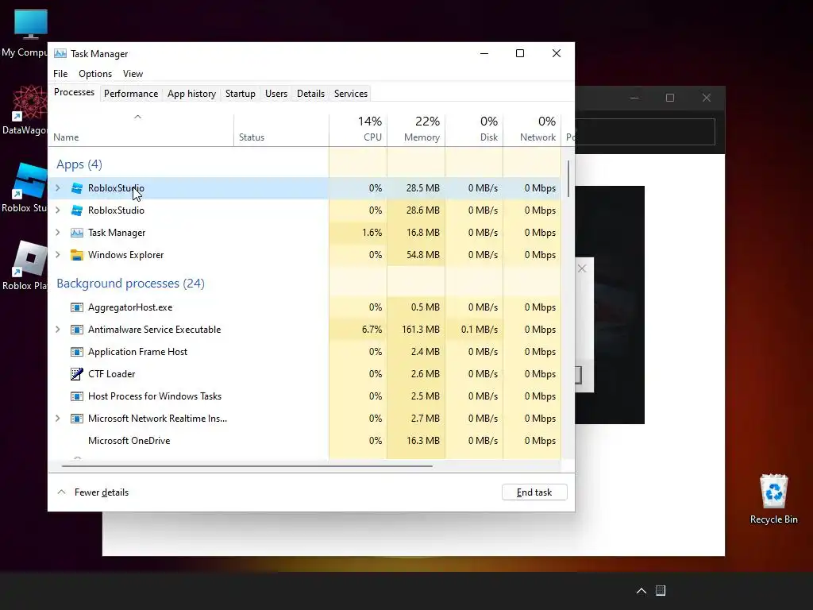Screen dimensions: 813x610
Task: Click Windows Explorer memory value 54.8 MB
Action: 422,255
